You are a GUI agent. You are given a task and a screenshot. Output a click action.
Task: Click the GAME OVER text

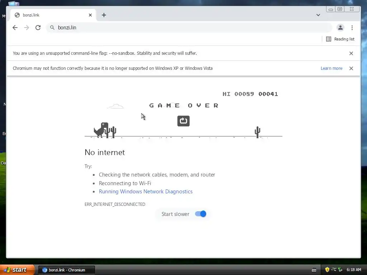184,106
